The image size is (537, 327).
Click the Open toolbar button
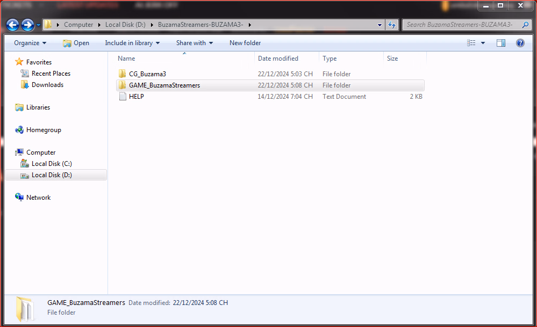76,43
